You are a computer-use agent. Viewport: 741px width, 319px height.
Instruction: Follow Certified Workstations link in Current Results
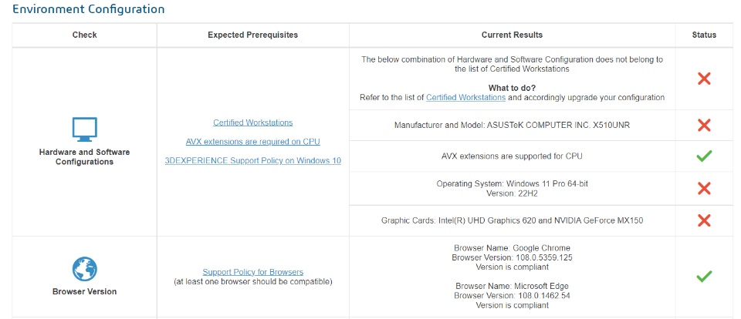click(465, 98)
